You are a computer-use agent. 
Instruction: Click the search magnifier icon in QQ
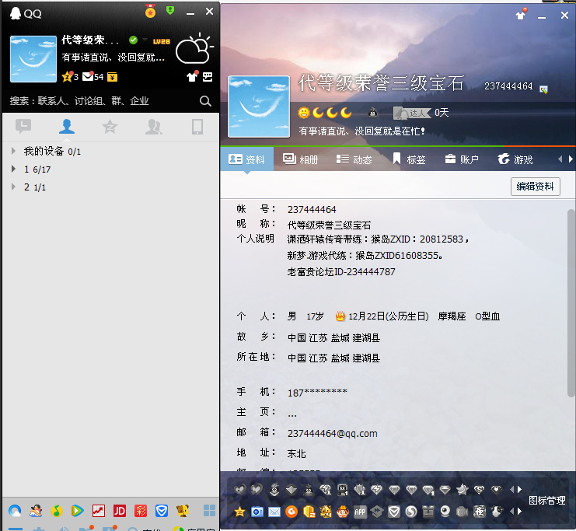pyautogui.click(x=205, y=101)
